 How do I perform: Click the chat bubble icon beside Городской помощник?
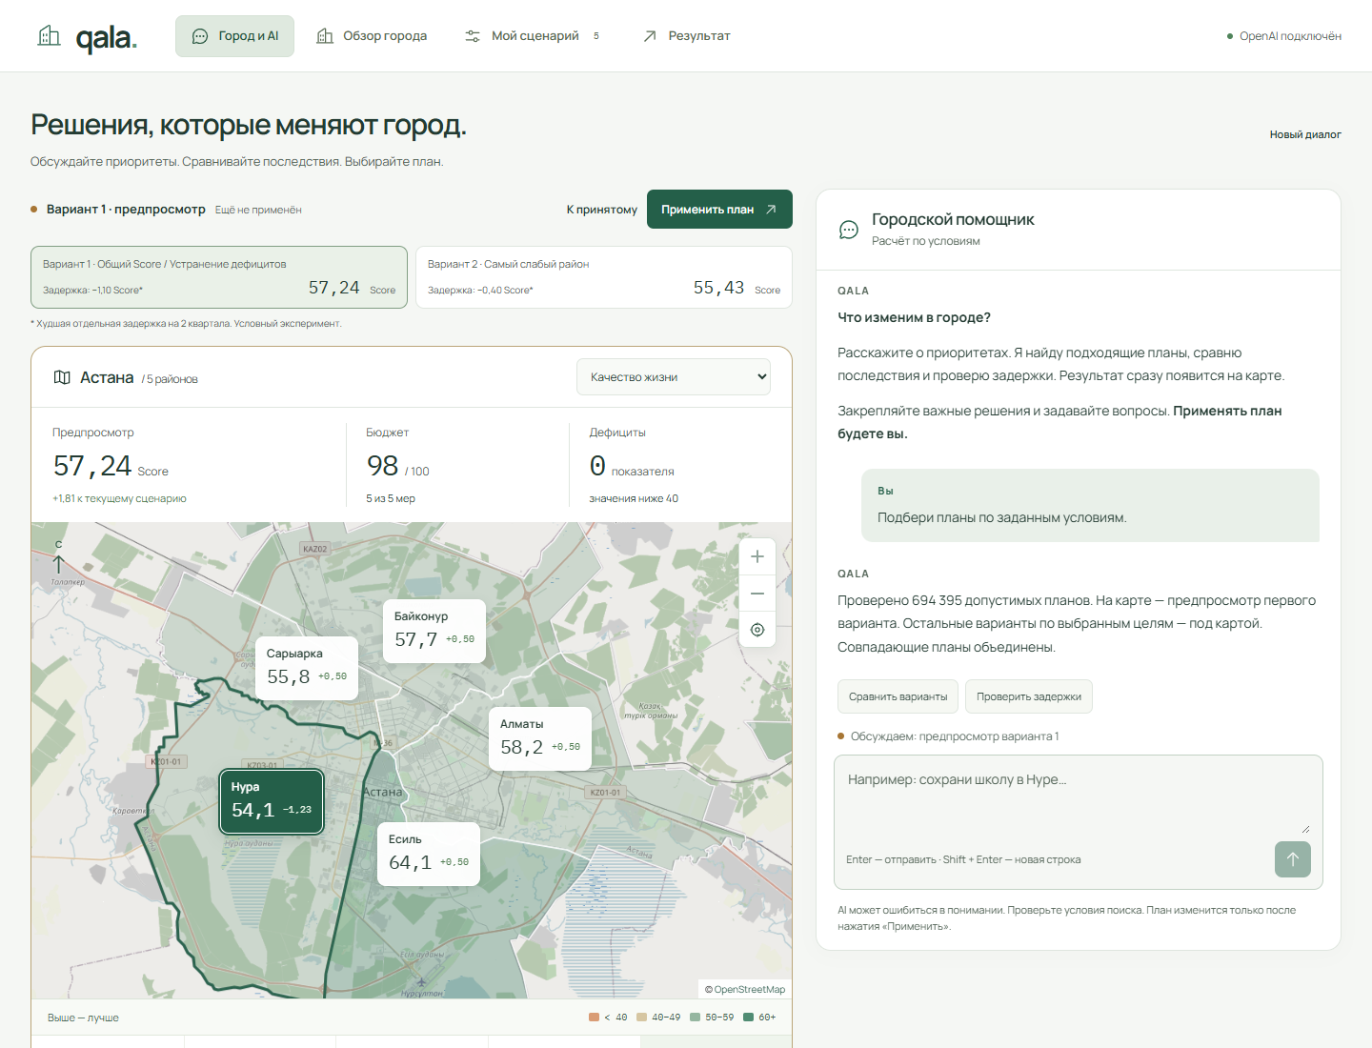tap(848, 230)
